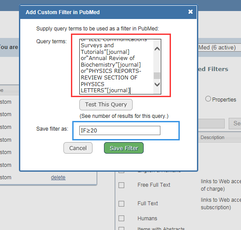This screenshot has width=241, height=230.
Task: Focus the Save filter as field
Action: pos(120,131)
